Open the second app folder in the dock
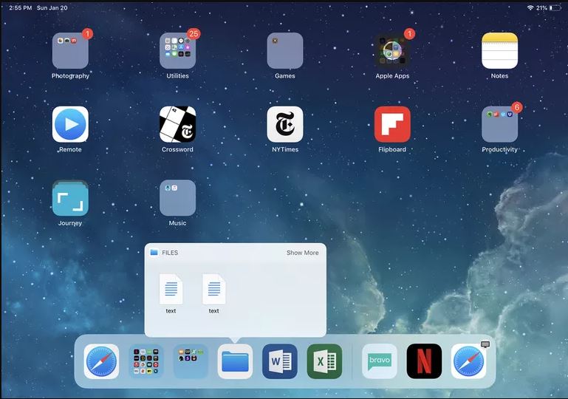This screenshot has width=568, height=399. pos(191,361)
